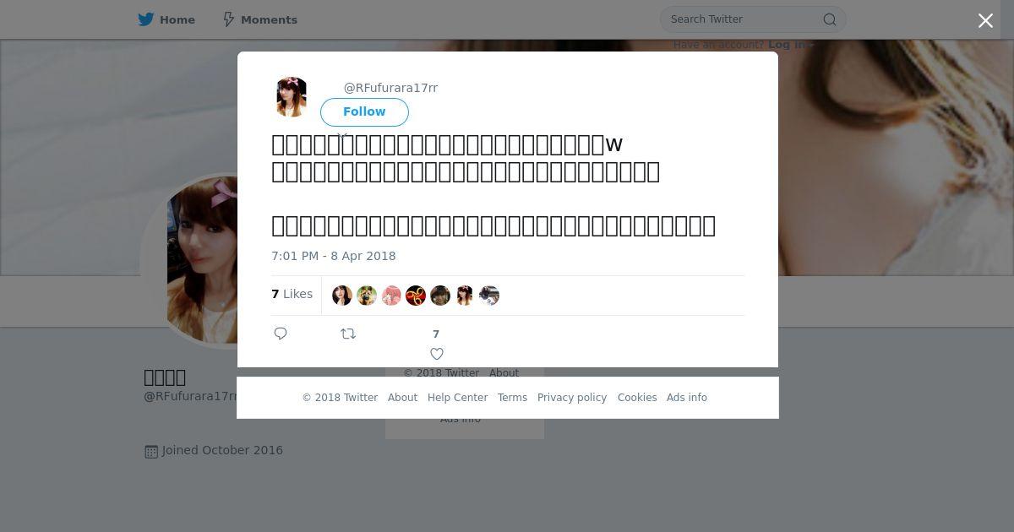Open the 7 Likes list

coord(292,294)
